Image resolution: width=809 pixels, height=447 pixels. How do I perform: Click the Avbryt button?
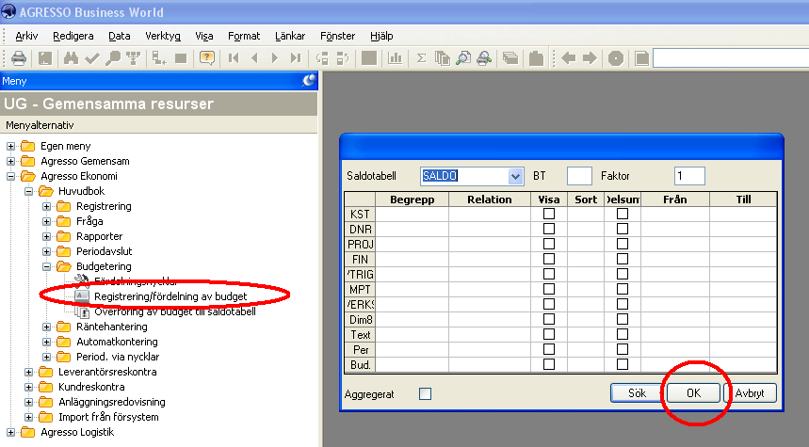pyautogui.click(x=751, y=393)
